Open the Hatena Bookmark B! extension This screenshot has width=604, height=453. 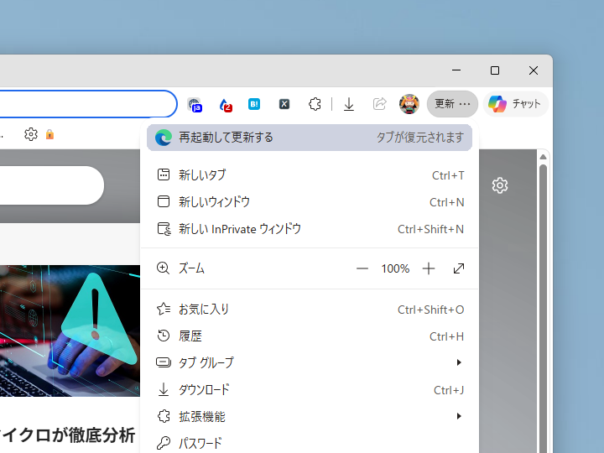click(254, 104)
